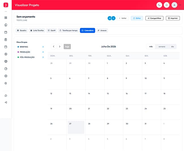Switch calendar to dia view
This screenshot has height=151, width=184.
tap(172, 47)
